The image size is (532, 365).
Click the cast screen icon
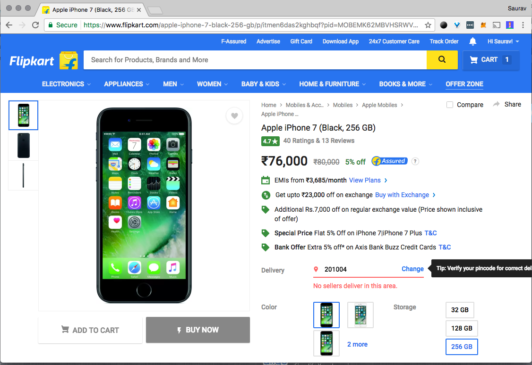tap(497, 25)
